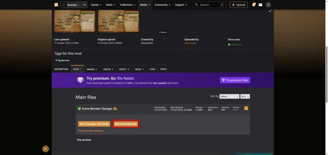This screenshot has height=155, width=328.
Task: Click the orange scroll-to-top arrow button
Action: click(x=45, y=149)
